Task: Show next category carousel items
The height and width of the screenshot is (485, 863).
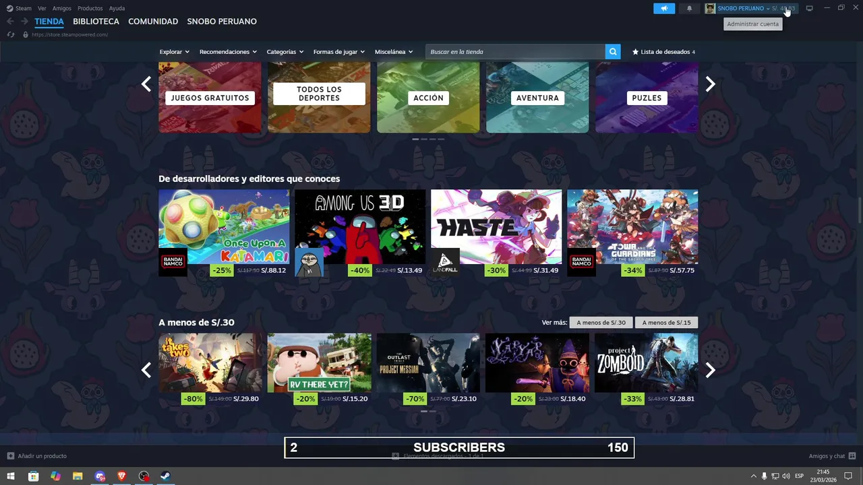Action: point(710,84)
